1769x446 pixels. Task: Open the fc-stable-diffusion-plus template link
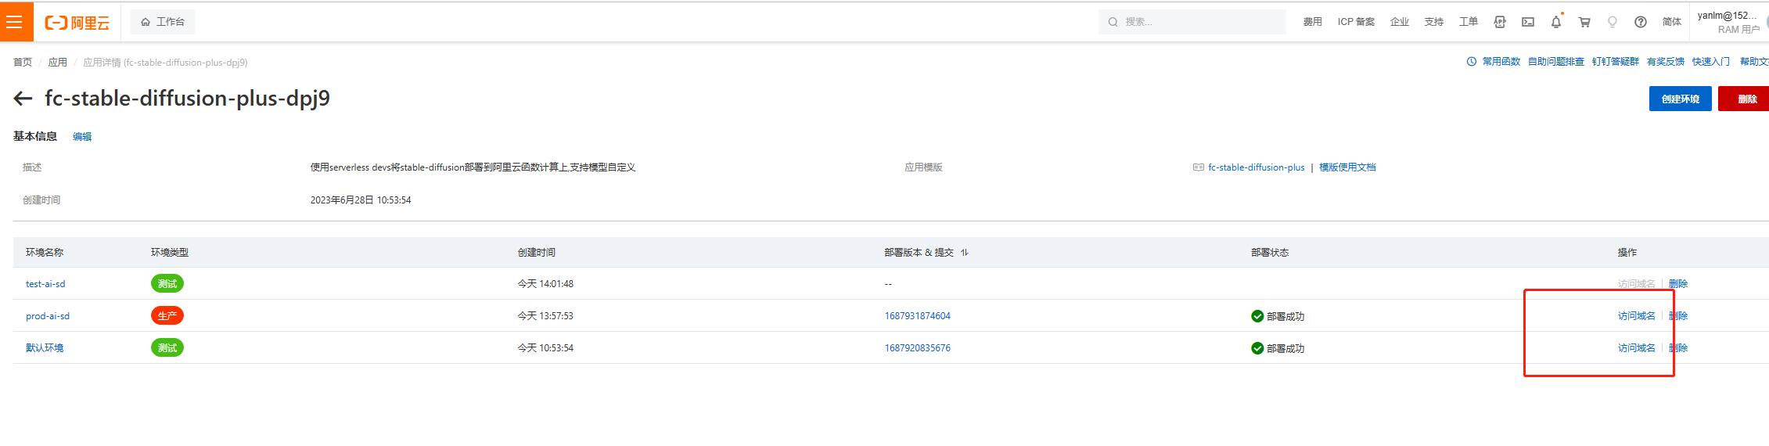(x=1257, y=167)
